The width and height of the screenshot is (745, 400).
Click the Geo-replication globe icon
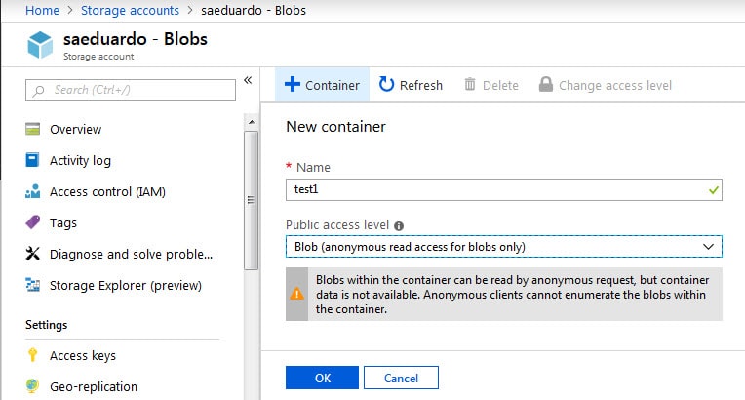tap(33, 386)
